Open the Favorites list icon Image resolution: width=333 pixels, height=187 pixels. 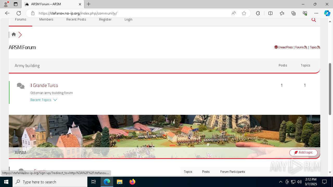click(x=282, y=13)
